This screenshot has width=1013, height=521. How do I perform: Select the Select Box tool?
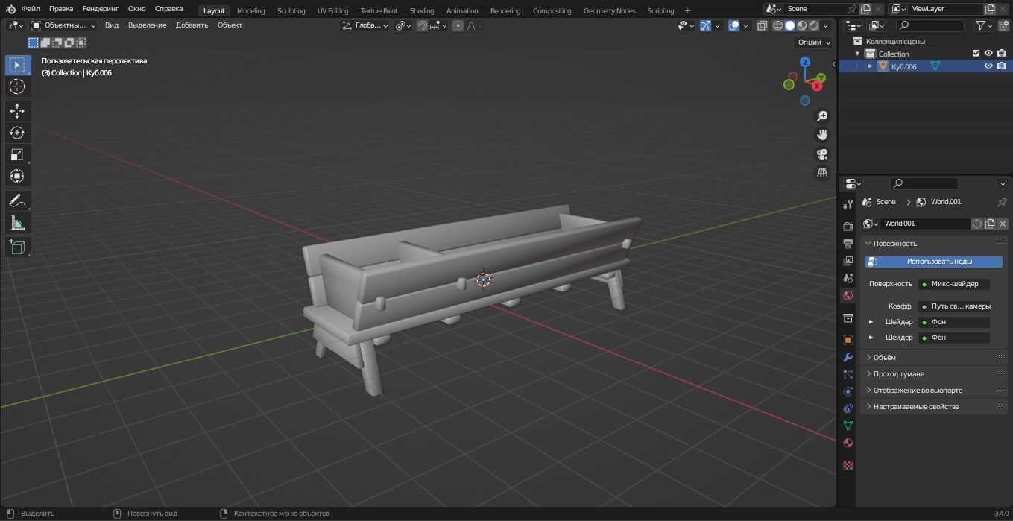(17, 65)
